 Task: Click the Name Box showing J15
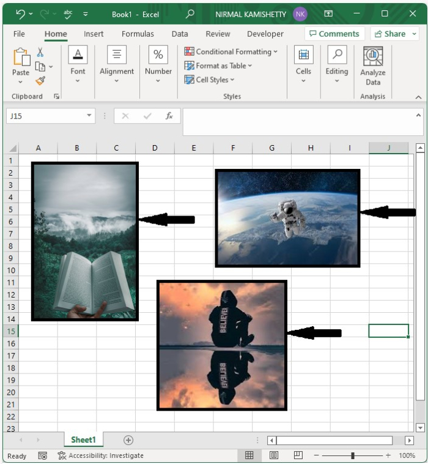(x=46, y=116)
